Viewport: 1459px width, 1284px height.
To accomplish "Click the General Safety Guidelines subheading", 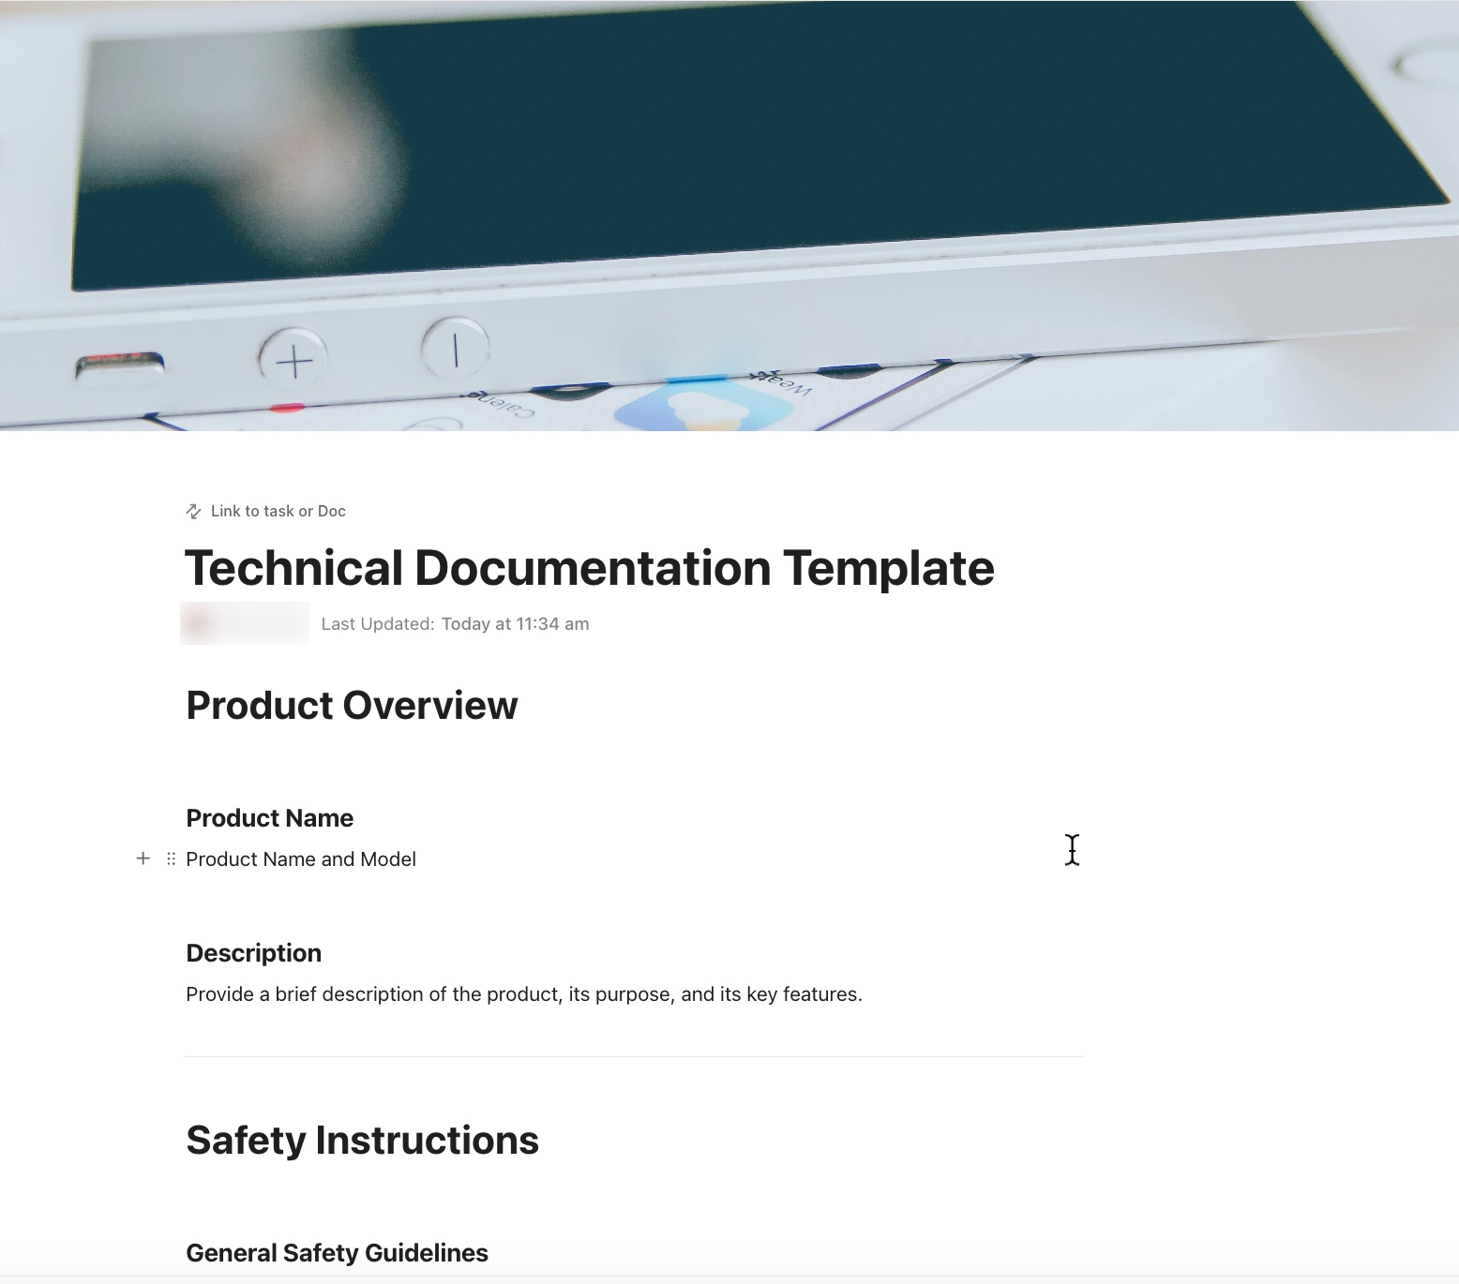I will 338,1252.
